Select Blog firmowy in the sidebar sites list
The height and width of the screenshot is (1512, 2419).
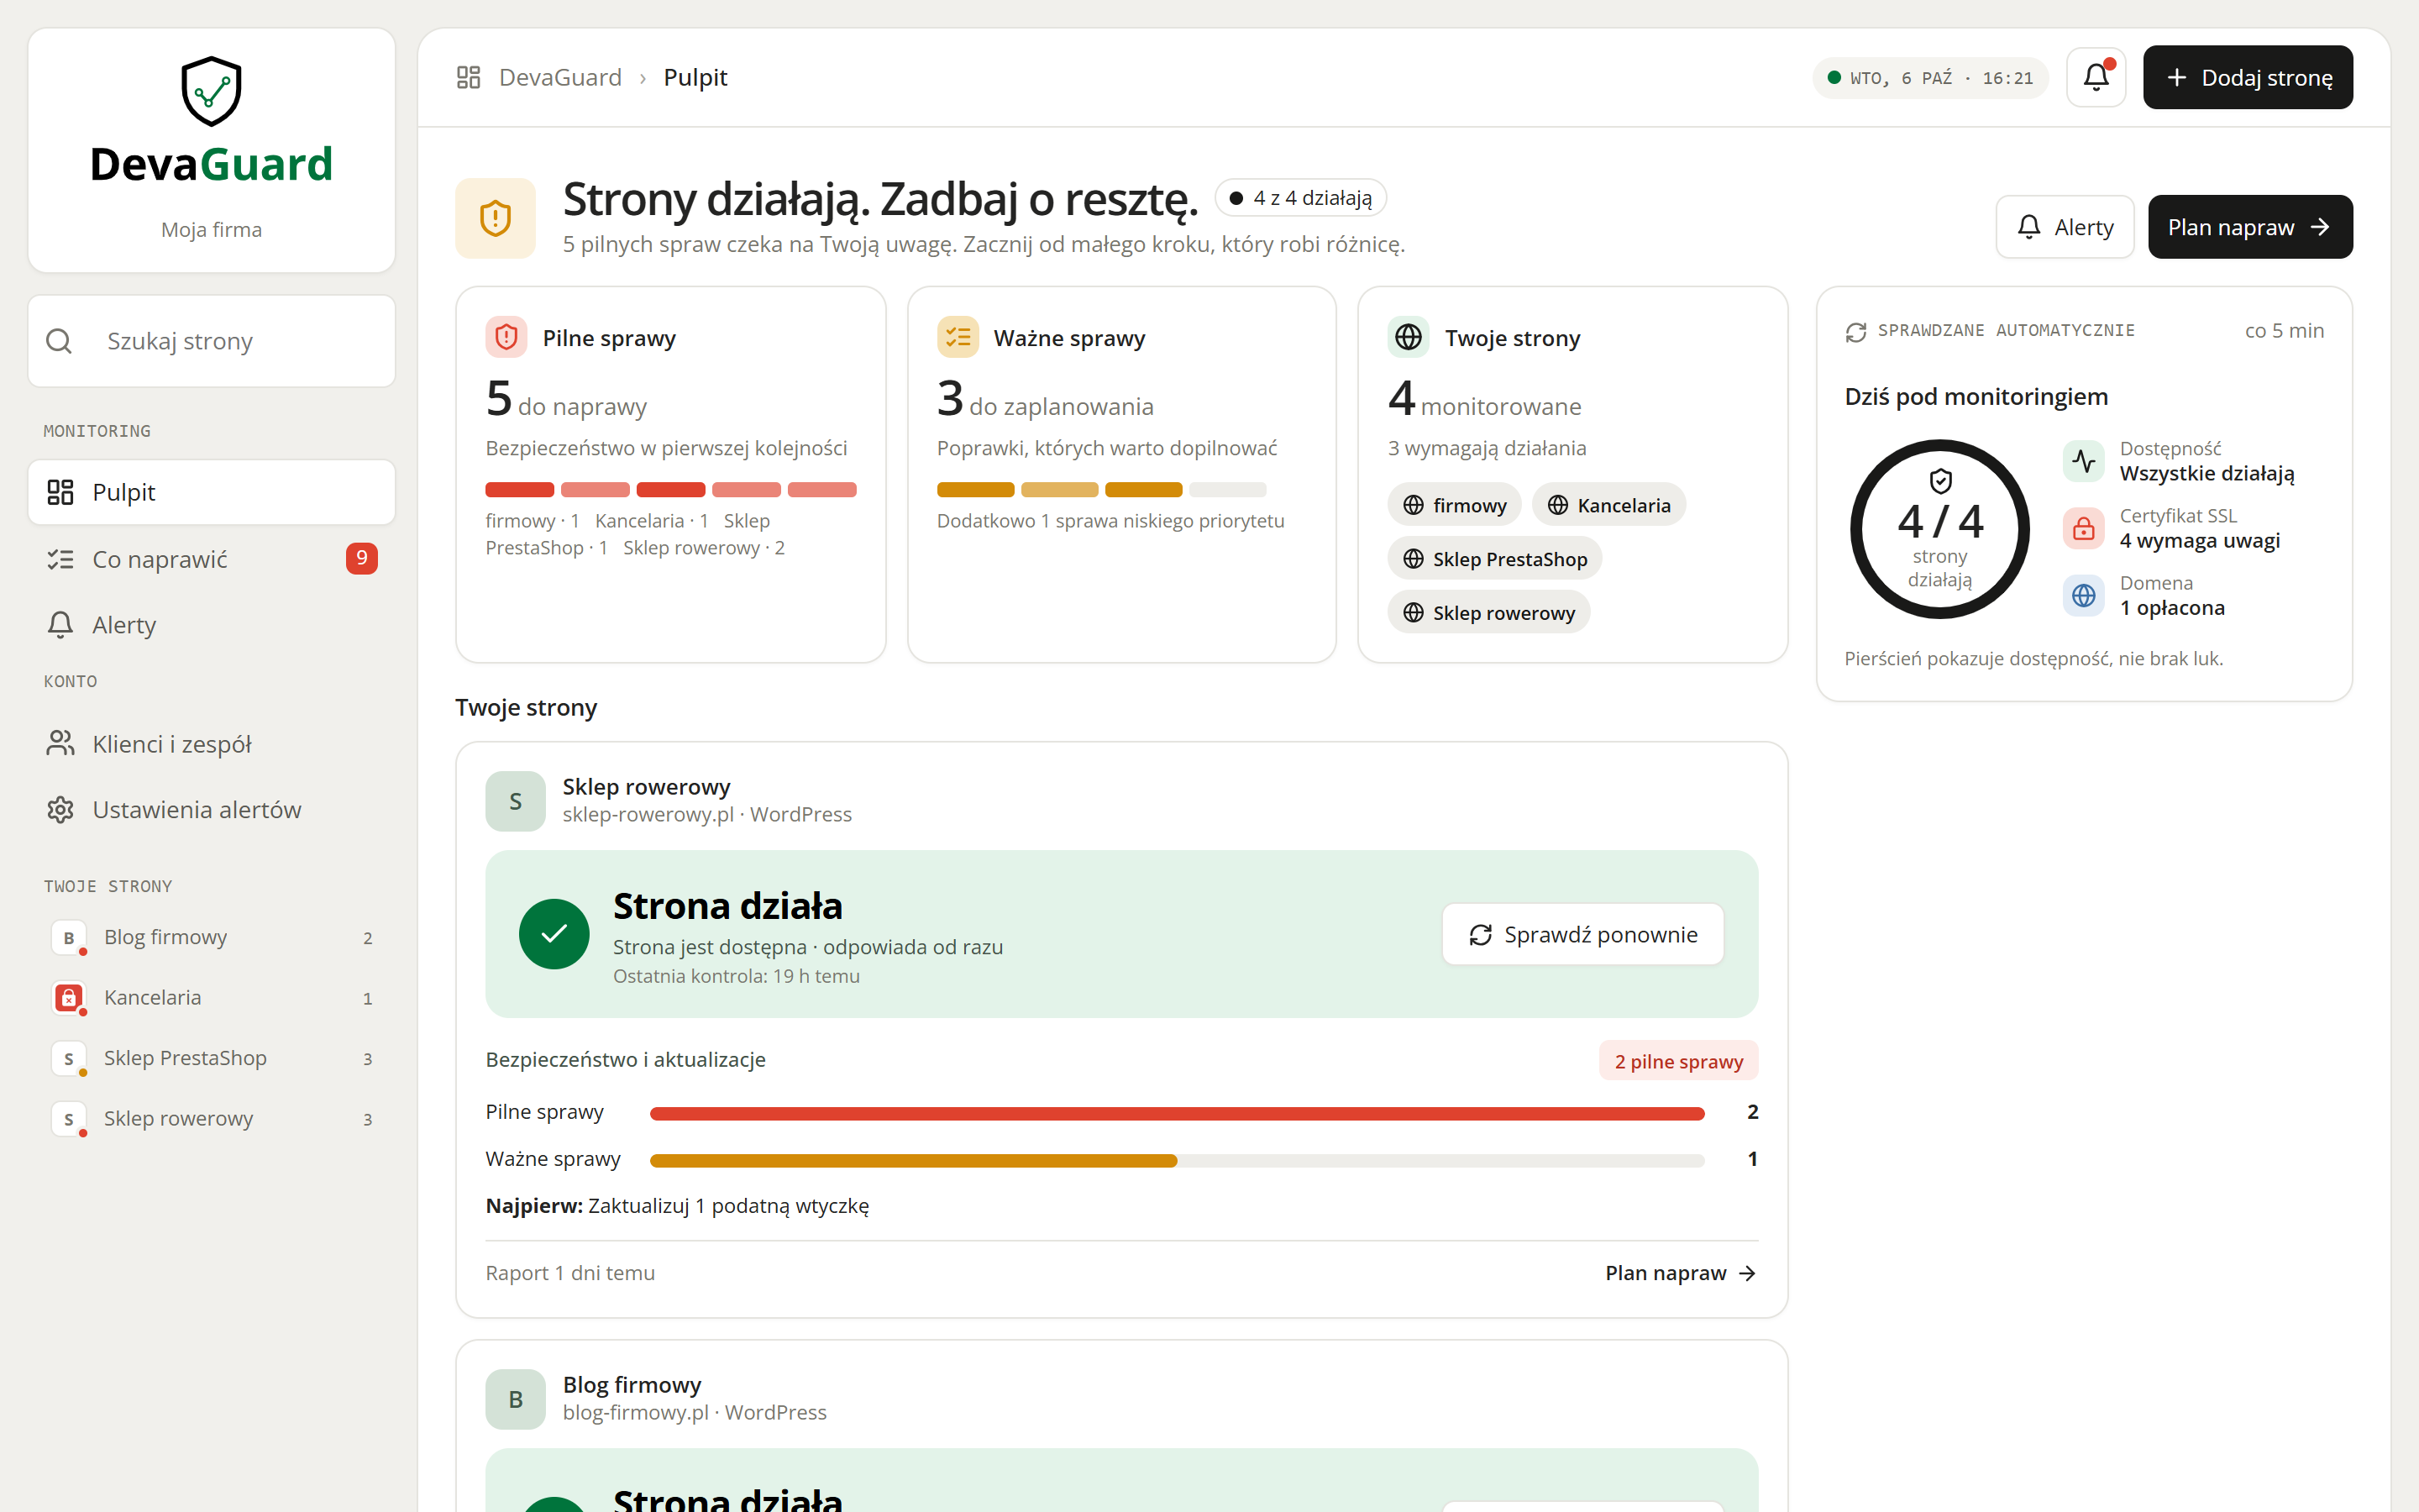click(x=212, y=937)
